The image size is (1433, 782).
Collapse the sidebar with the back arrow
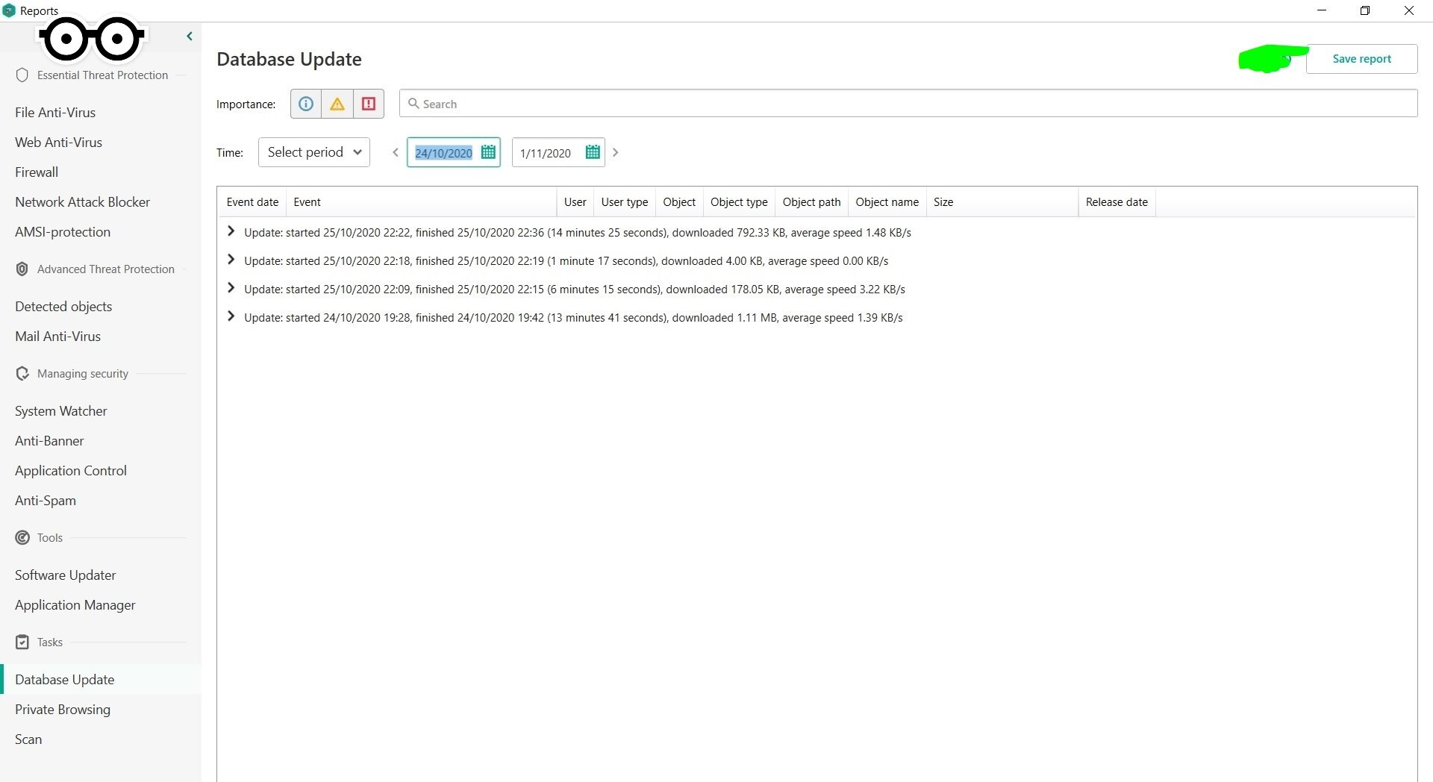click(x=190, y=36)
